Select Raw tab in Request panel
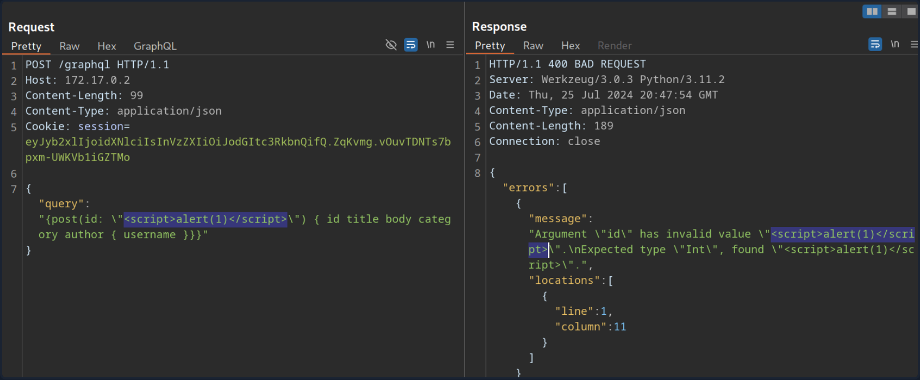This screenshot has width=920, height=380. click(70, 46)
